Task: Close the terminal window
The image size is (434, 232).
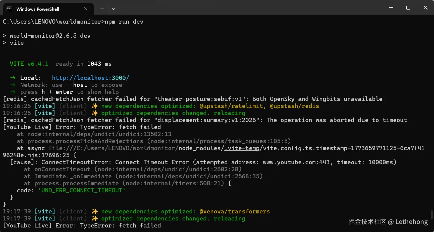Action: pos(425,8)
